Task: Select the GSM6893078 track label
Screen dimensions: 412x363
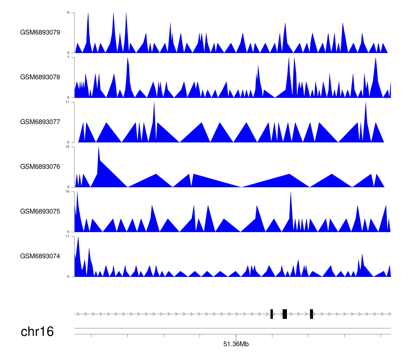Action: (40, 77)
